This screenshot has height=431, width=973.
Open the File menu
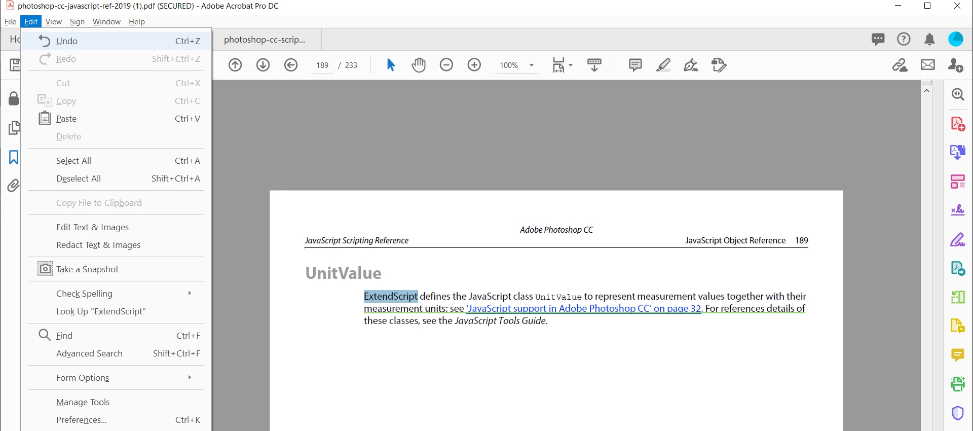coord(10,22)
